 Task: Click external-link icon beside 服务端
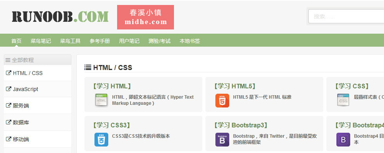point(8,106)
